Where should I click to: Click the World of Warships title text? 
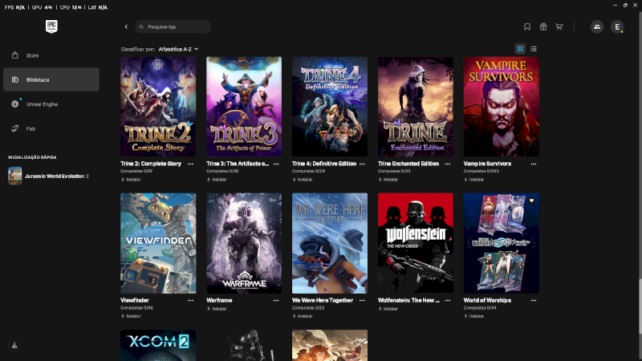(x=487, y=300)
